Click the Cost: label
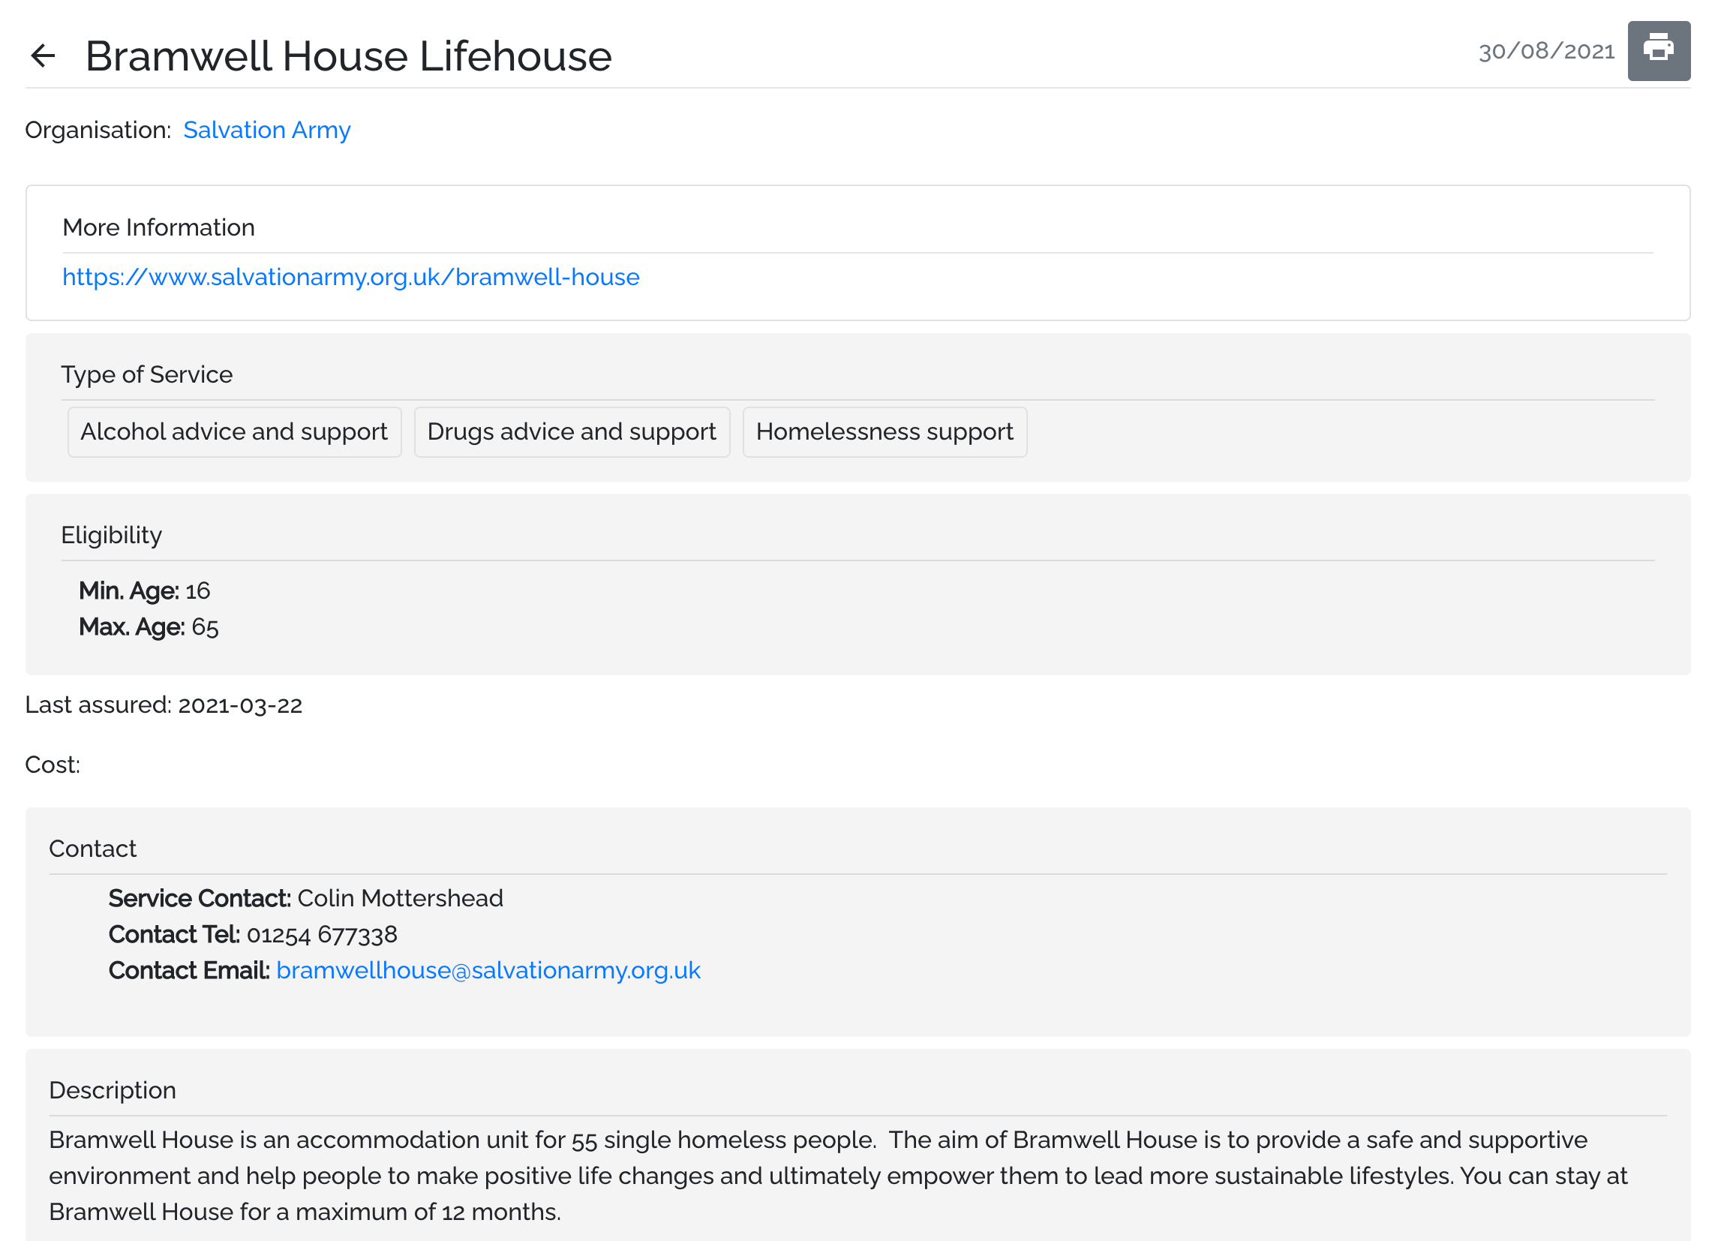The image size is (1718, 1241). pos(53,765)
